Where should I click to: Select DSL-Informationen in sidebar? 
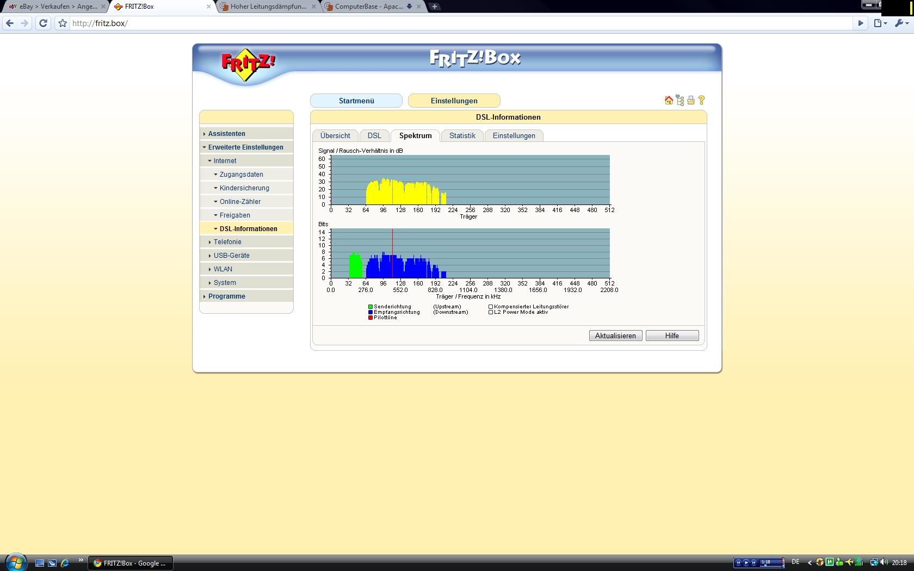[x=246, y=229]
